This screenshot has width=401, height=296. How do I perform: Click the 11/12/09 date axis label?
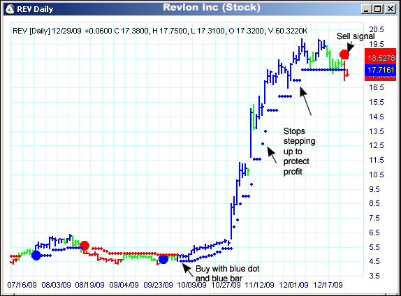pyautogui.click(x=259, y=285)
